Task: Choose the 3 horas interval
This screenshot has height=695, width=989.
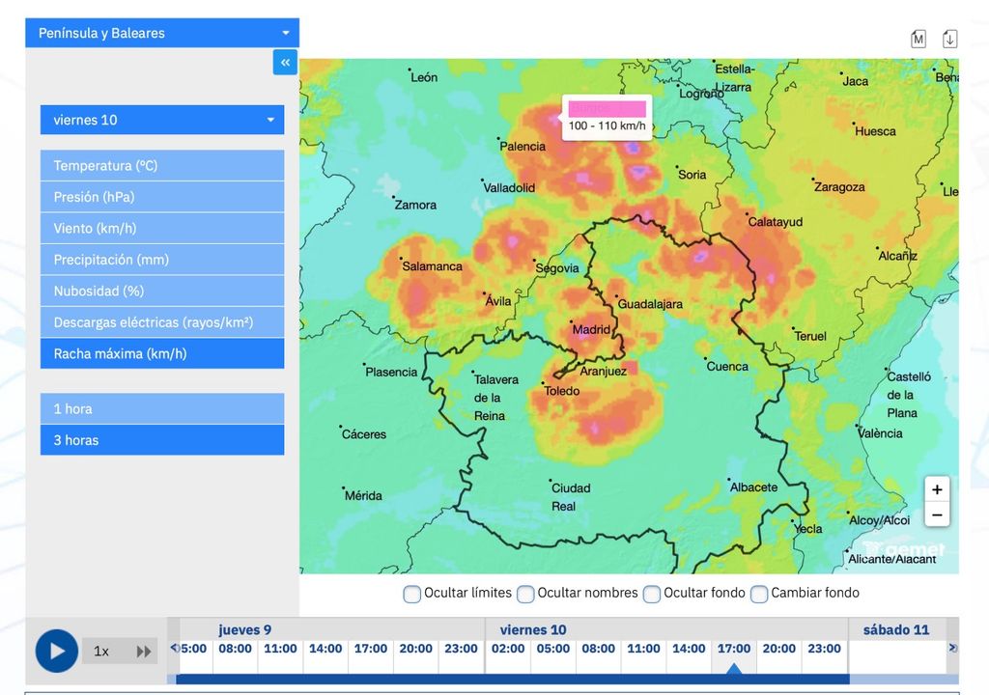Action: pos(162,439)
